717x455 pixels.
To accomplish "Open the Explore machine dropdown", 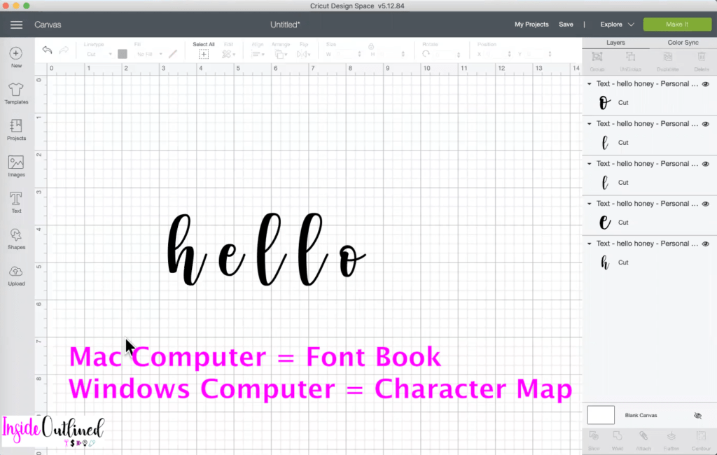I will coord(618,24).
